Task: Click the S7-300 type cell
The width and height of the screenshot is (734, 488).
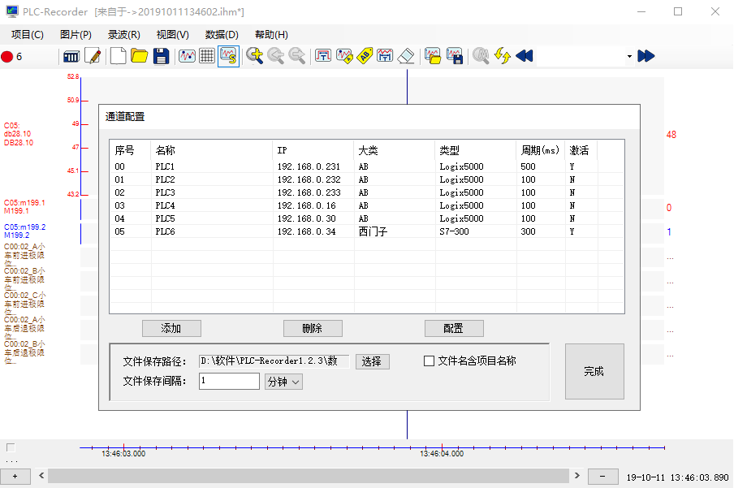Action: [x=454, y=232]
